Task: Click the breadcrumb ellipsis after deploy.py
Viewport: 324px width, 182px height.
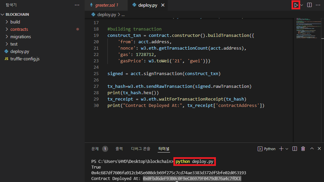Action: 123,15
